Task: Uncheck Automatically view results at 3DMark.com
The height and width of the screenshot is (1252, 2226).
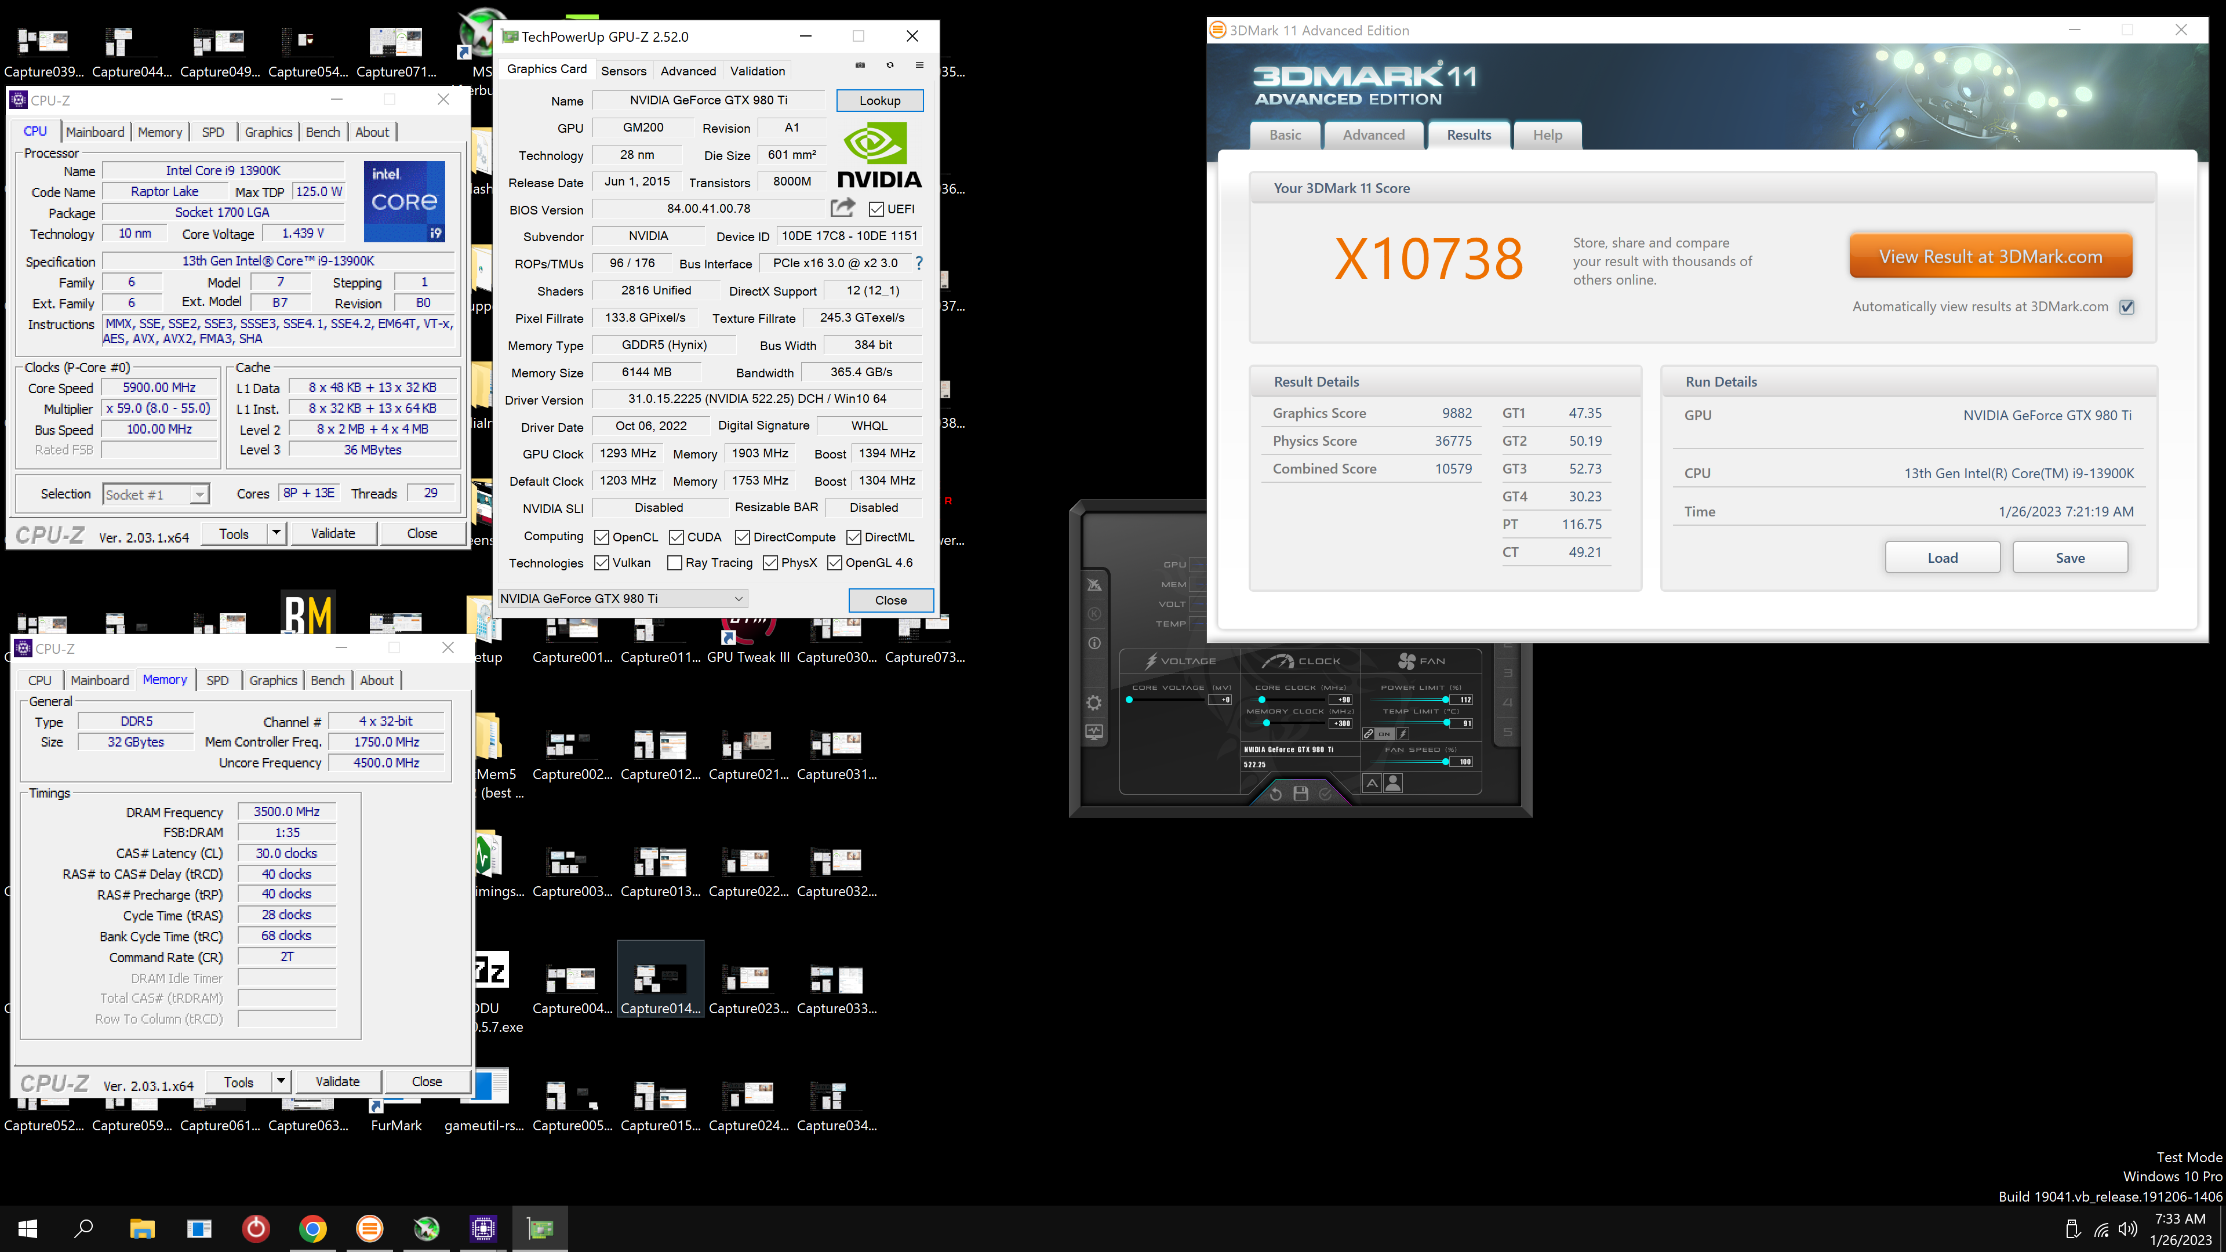Action: point(2127,307)
